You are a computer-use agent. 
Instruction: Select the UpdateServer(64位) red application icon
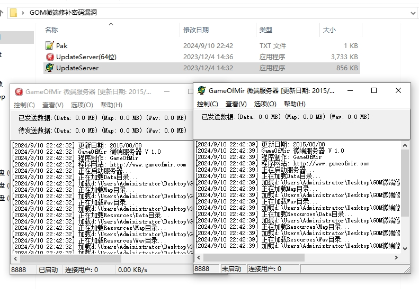[x=50, y=57]
